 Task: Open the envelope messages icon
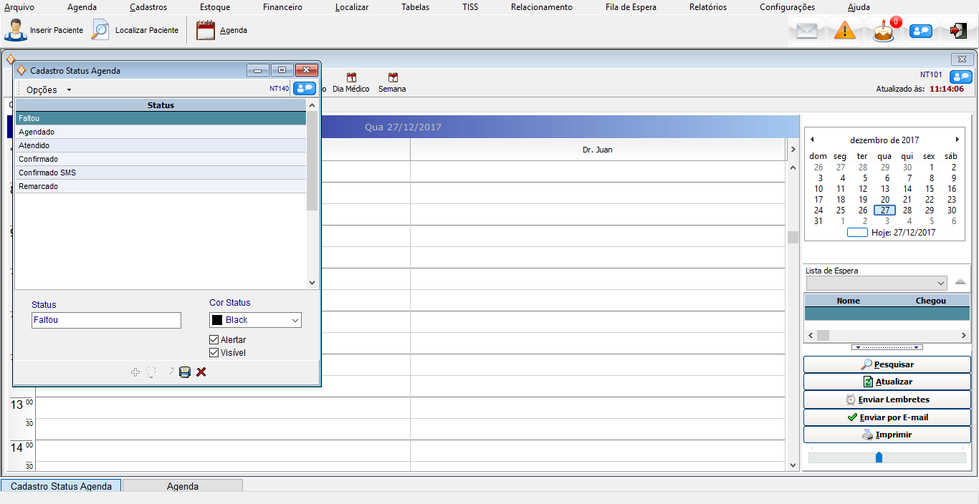click(807, 31)
